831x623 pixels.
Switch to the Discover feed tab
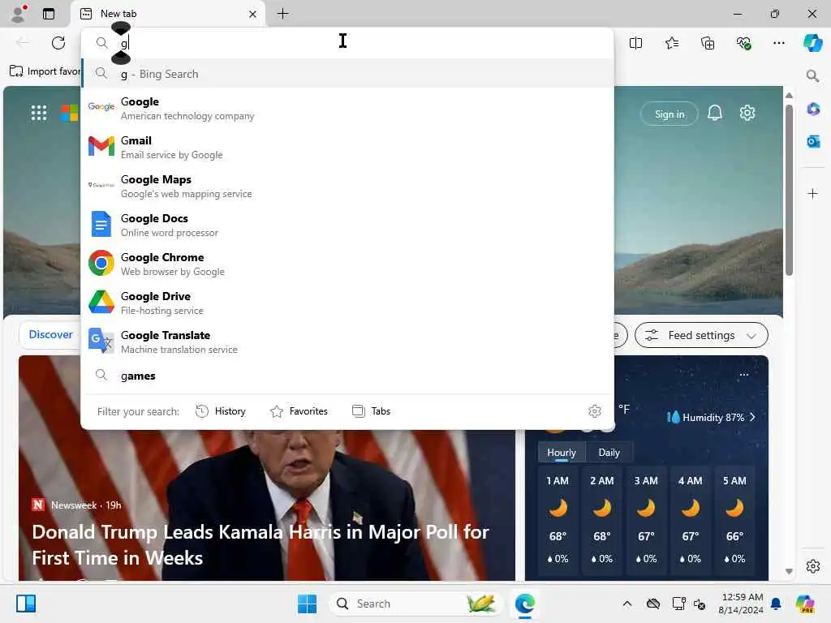tap(50, 334)
